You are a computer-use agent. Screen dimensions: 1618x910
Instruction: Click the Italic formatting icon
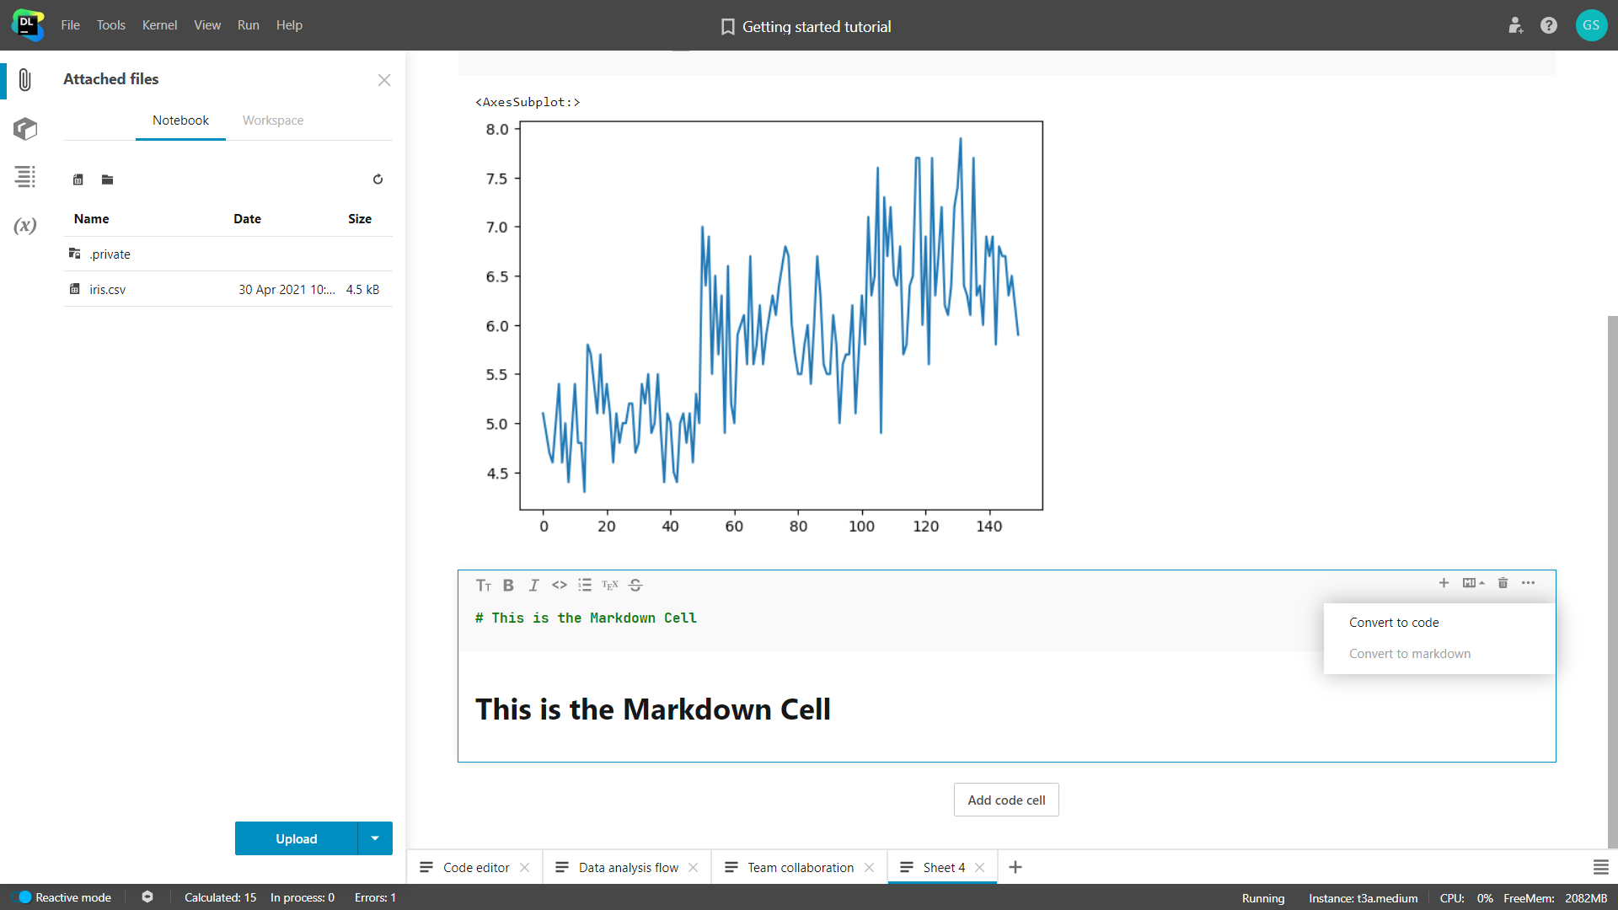[533, 586]
